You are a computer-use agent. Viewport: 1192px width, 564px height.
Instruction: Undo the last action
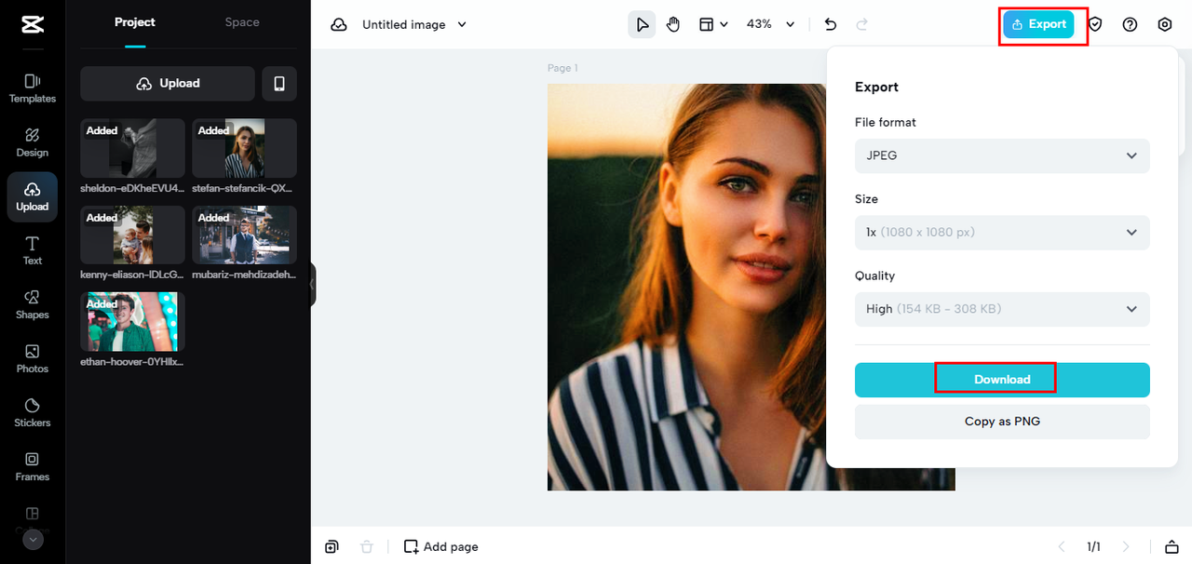point(831,24)
